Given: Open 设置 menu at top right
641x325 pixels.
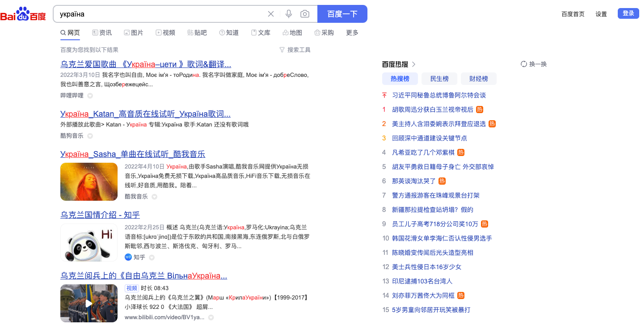Looking at the screenshot, I should tap(601, 14).
